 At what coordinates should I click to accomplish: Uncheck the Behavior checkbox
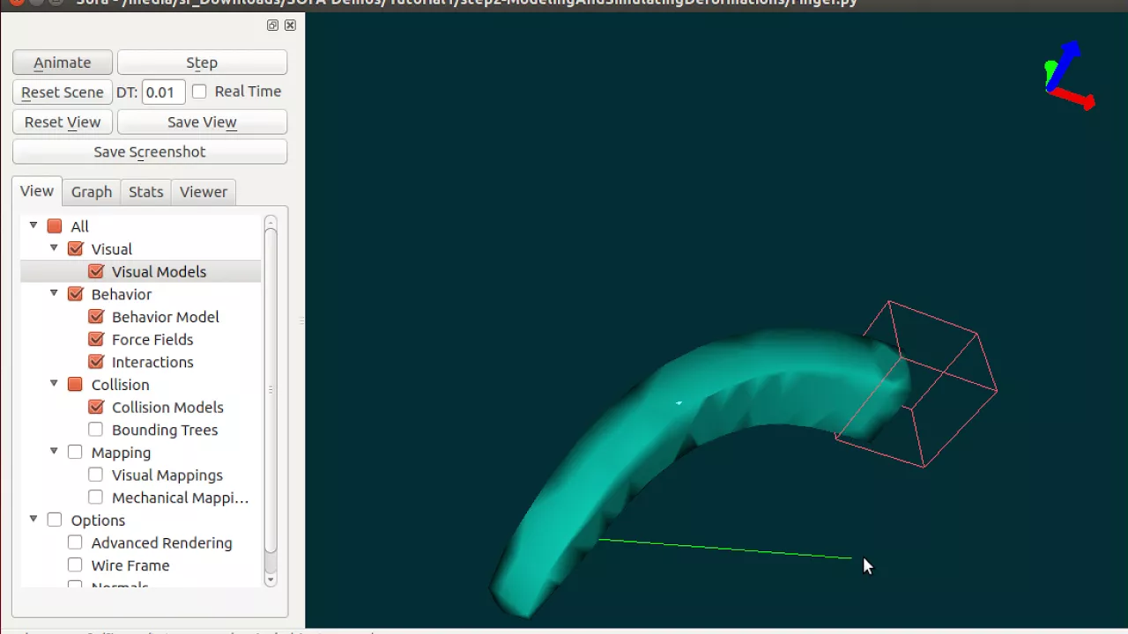pyautogui.click(x=75, y=294)
